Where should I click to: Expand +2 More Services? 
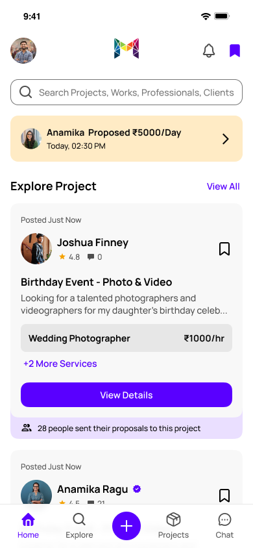tap(60, 364)
